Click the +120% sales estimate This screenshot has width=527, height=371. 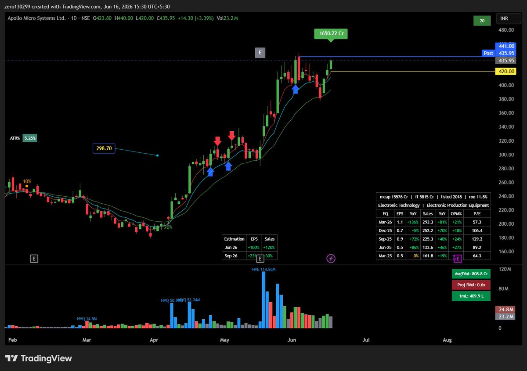click(x=269, y=248)
